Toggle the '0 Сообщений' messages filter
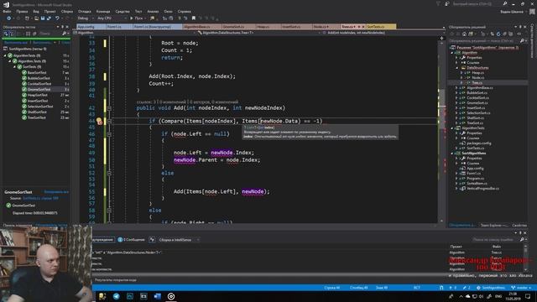 (x=131, y=240)
